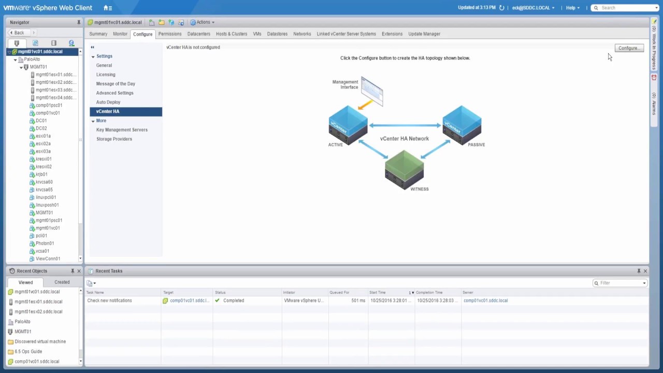Image resolution: width=663 pixels, height=373 pixels.
Task: Open Storage Providers page
Action: [114, 139]
